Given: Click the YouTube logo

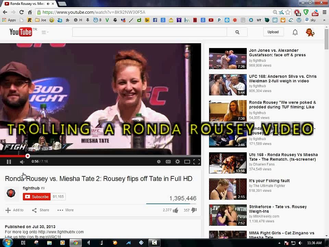Looking at the screenshot, I should (x=21, y=32).
